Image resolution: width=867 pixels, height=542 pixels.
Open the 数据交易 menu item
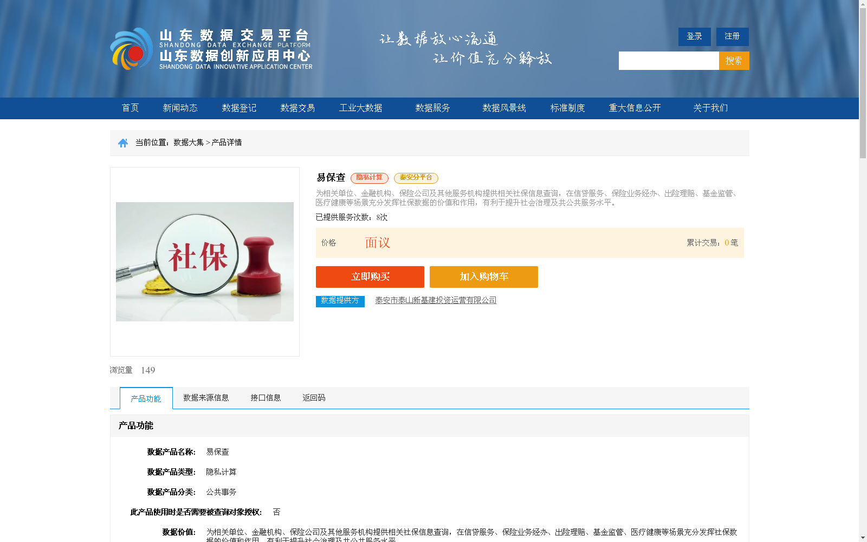(x=297, y=108)
